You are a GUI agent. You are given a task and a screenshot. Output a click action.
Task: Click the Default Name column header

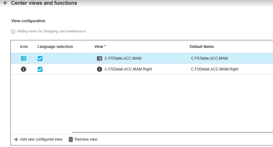coord(202,47)
